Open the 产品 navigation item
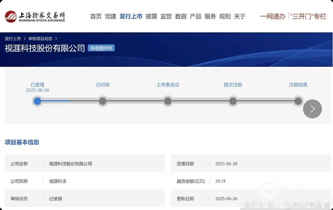Image resolution: width=333 pixels, height=210 pixels. pyautogui.click(x=195, y=16)
